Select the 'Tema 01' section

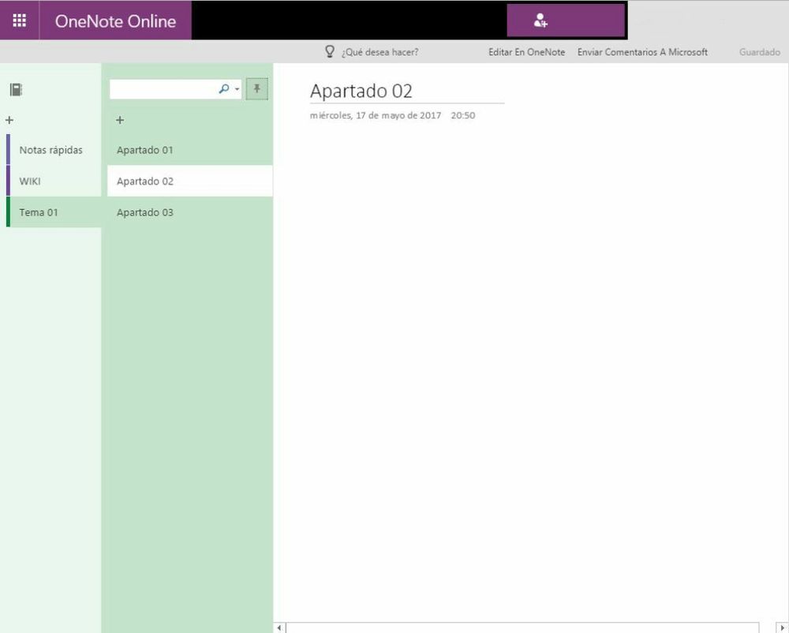coord(54,212)
